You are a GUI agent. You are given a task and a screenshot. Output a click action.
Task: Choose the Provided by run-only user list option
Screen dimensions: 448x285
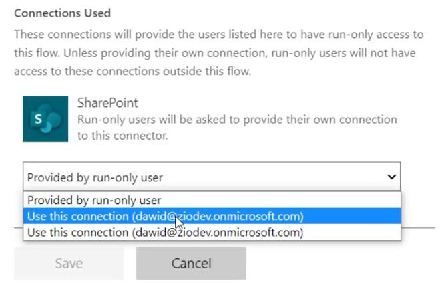coord(212,200)
